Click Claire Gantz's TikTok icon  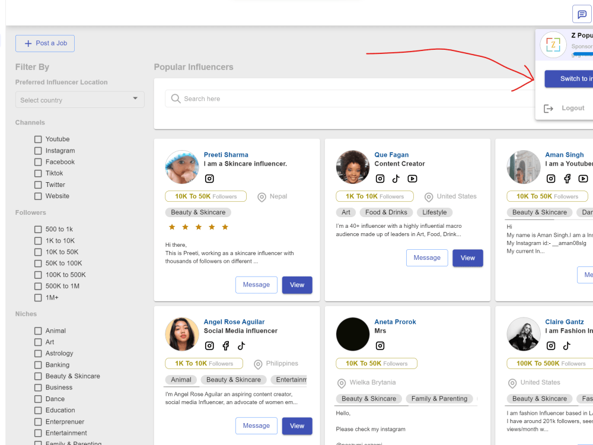coord(566,345)
